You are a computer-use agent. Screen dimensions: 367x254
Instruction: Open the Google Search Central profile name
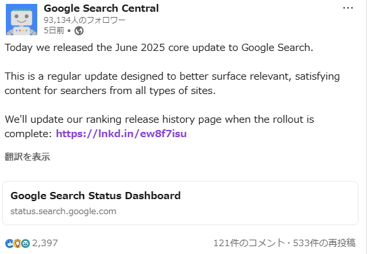[101, 8]
